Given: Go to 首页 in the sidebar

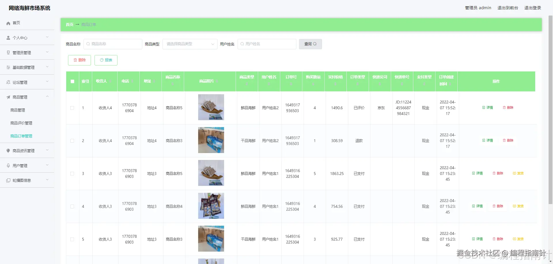Looking at the screenshot, I should coord(16,23).
